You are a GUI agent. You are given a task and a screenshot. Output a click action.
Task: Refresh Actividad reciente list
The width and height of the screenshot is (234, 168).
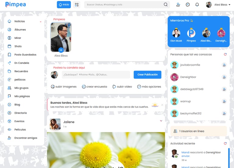(x=225, y=144)
